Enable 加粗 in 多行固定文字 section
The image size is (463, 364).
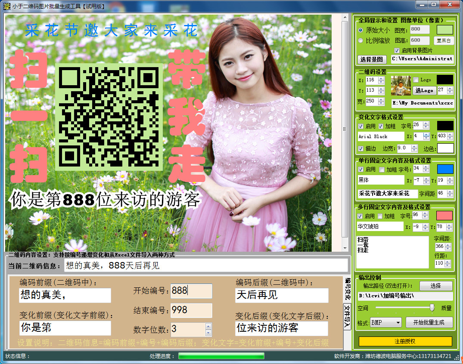coord(380,216)
